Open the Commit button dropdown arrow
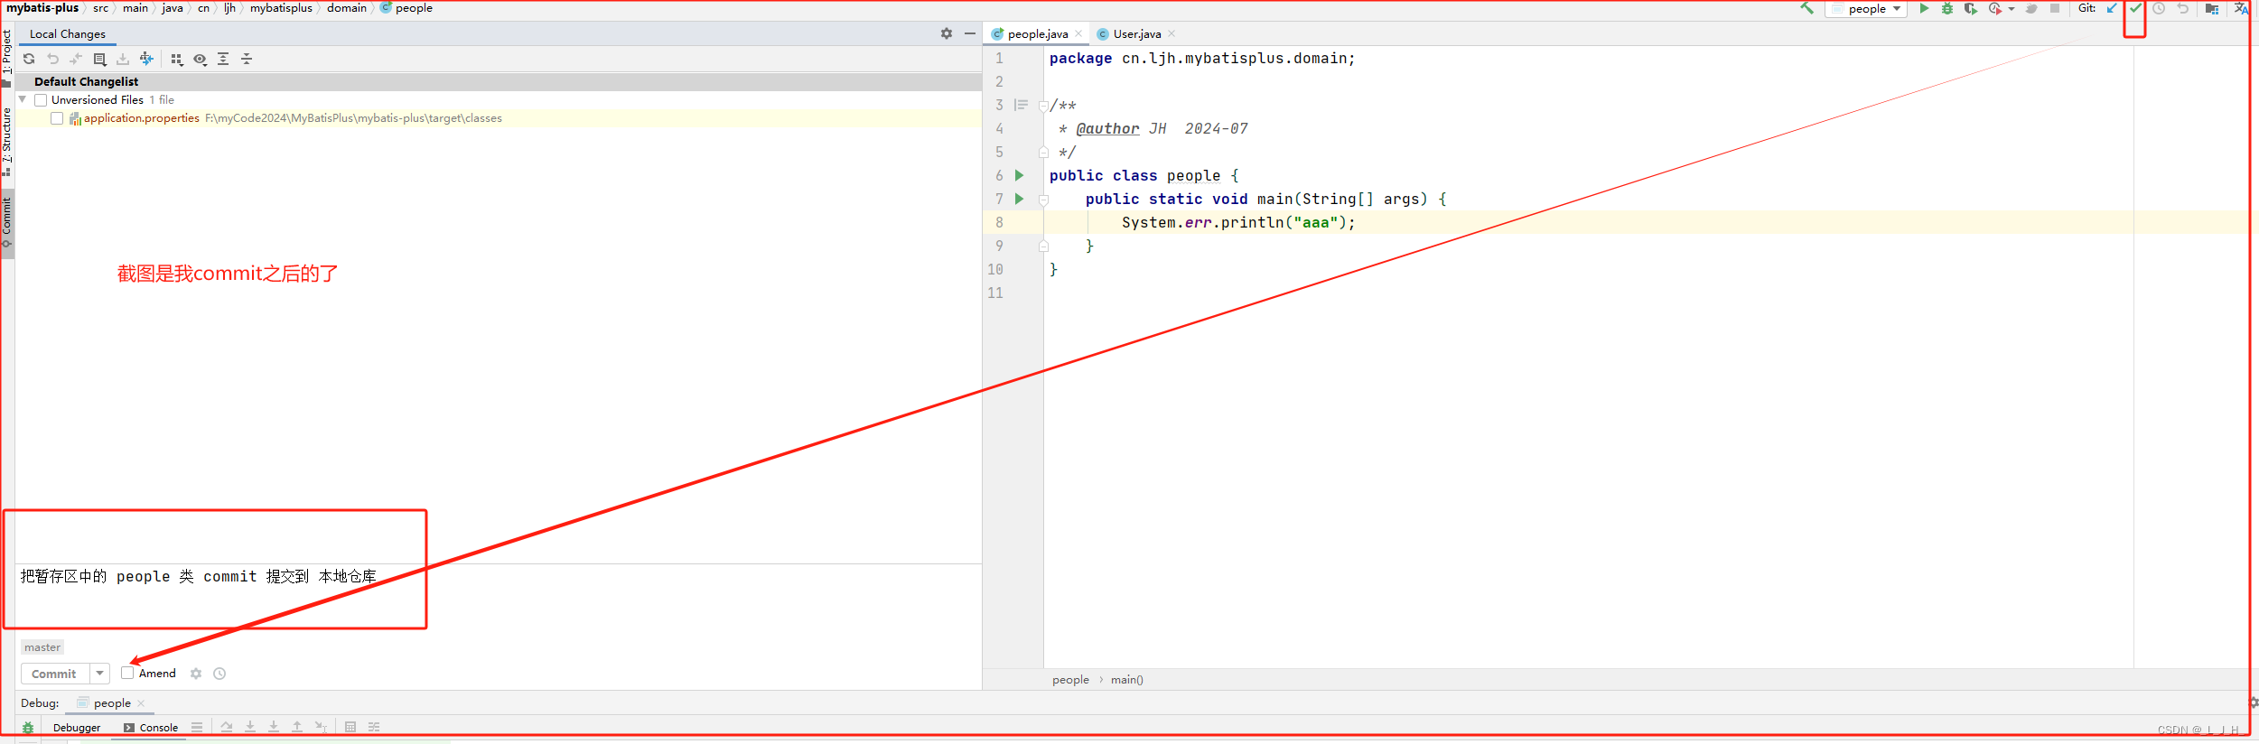This screenshot has height=744, width=2259. [x=99, y=674]
